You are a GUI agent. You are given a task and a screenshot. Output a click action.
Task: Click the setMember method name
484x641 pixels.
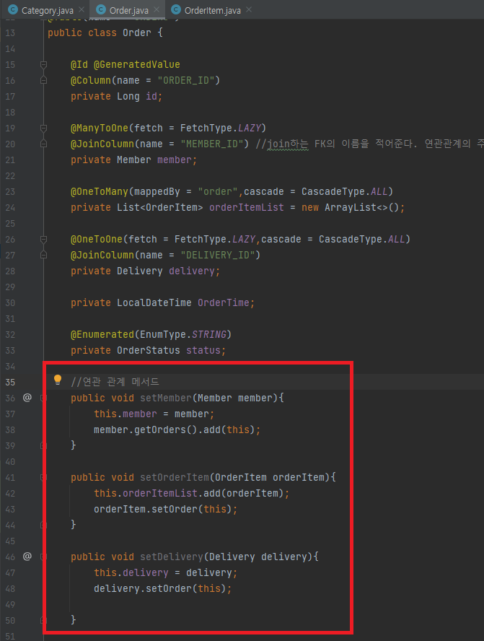pyautogui.click(x=166, y=398)
